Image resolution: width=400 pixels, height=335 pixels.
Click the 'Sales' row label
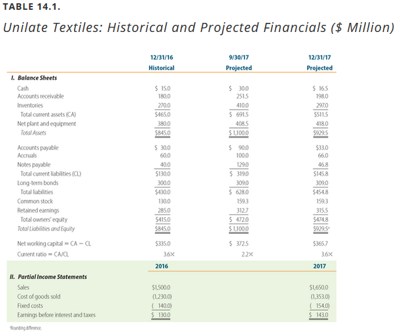[x=23, y=287]
